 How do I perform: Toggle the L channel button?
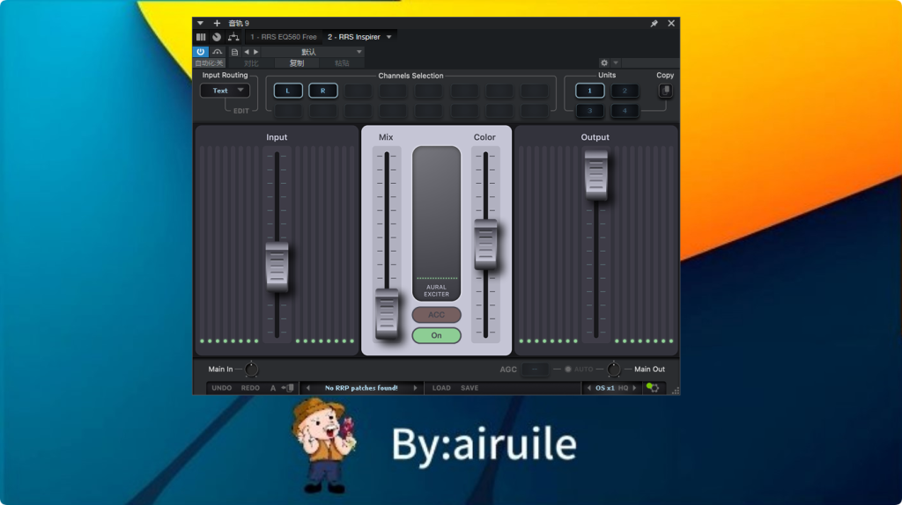click(x=288, y=91)
